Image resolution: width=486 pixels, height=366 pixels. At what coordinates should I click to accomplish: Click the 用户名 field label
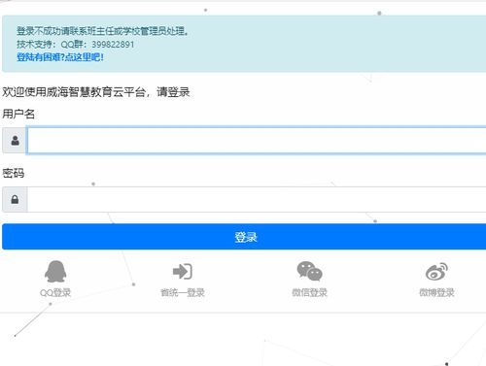tap(18, 114)
